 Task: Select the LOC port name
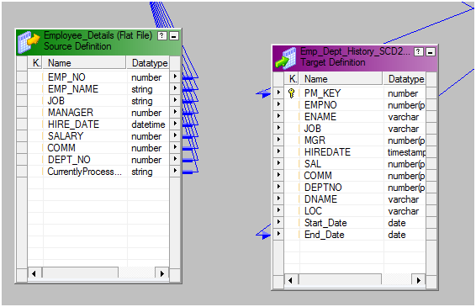click(313, 211)
